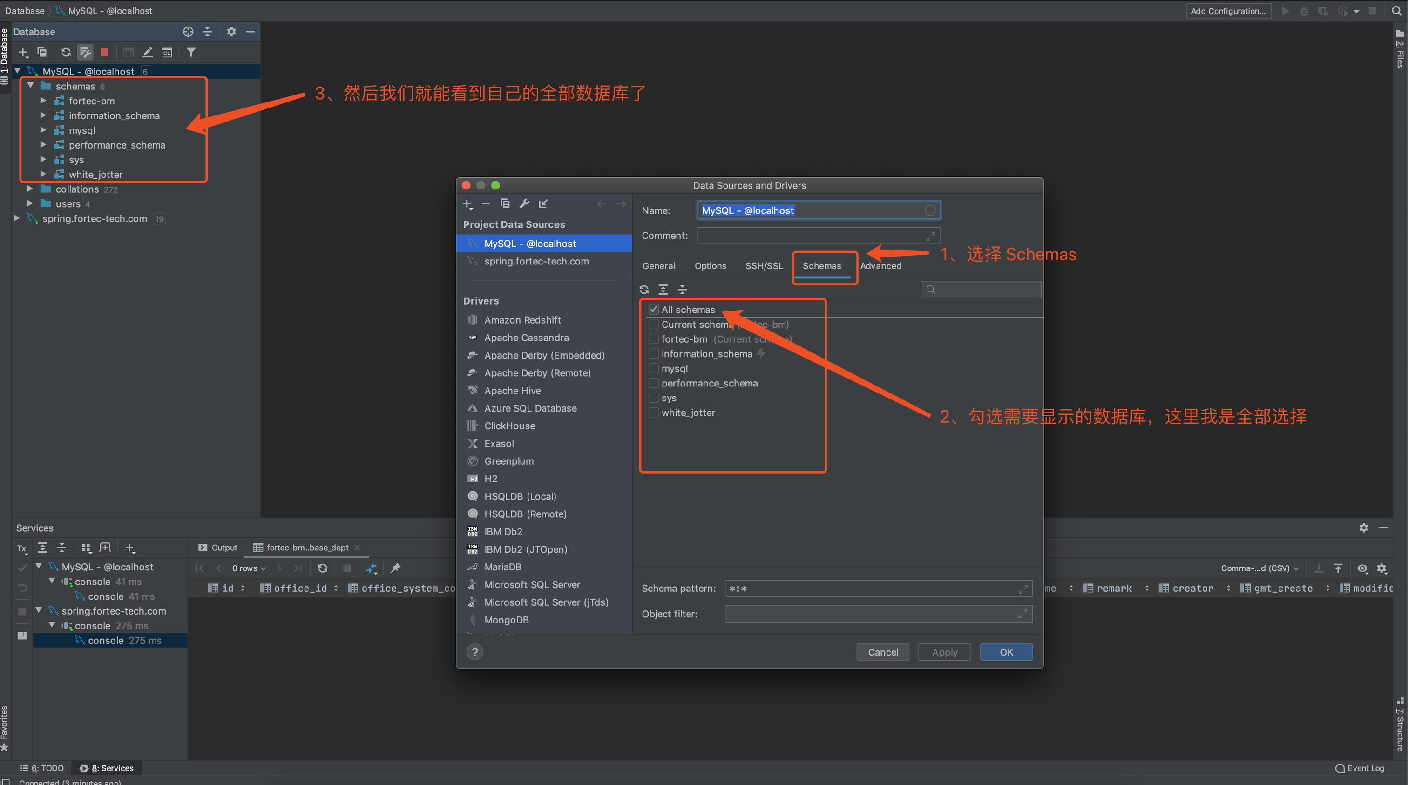
Task: Expand the white_jotter schema node
Action: click(x=43, y=174)
